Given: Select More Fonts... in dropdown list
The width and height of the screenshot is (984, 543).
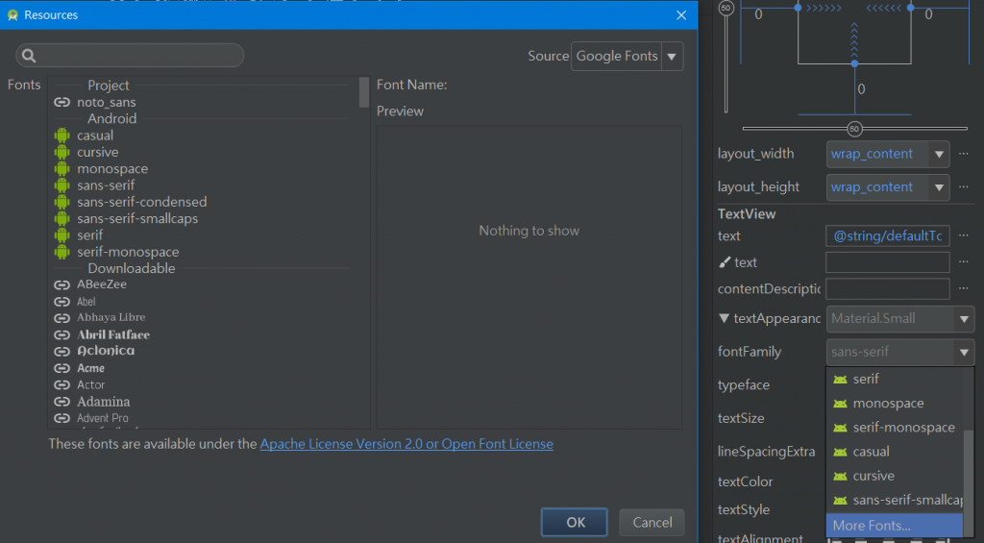Looking at the screenshot, I should coord(895,526).
